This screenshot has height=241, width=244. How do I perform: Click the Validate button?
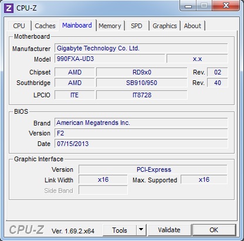[170, 230]
